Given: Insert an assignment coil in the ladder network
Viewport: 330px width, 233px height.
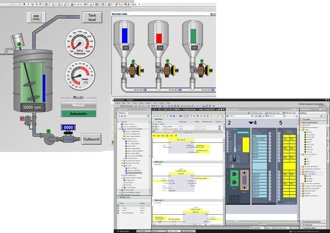Looking at the screenshot, I should point(163,136).
